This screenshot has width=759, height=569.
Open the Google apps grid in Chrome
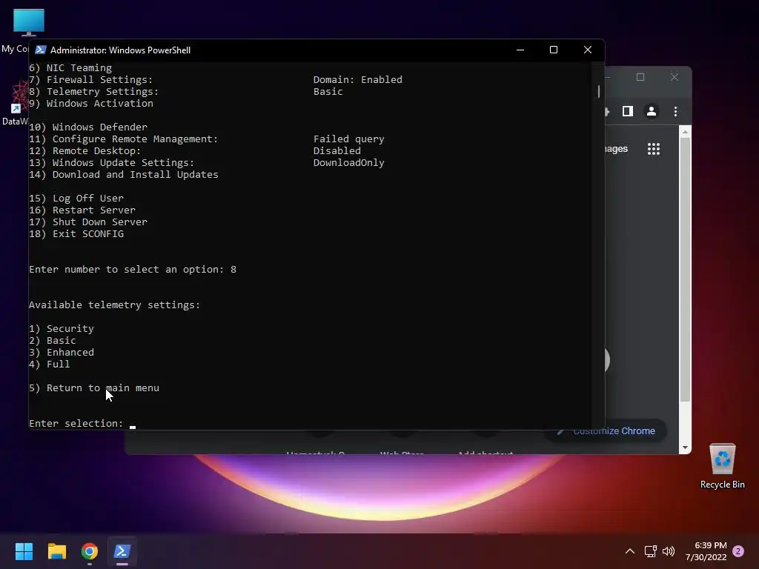(654, 148)
